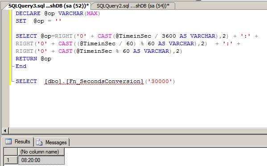The image size is (267, 166).
Task: Place cursor on DECLARE @op line
Action: pos(58,13)
